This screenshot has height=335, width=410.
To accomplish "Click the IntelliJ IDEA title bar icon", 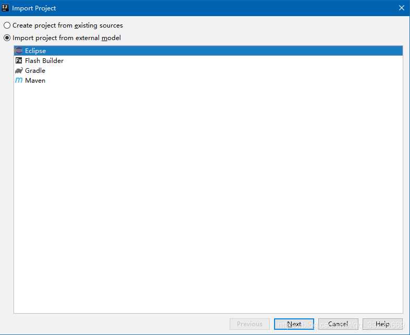I will [x=5, y=8].
